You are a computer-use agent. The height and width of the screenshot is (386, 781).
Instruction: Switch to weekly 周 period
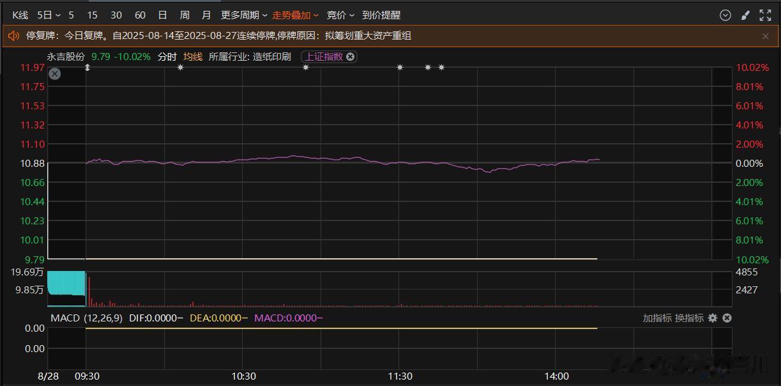(185, 15)
